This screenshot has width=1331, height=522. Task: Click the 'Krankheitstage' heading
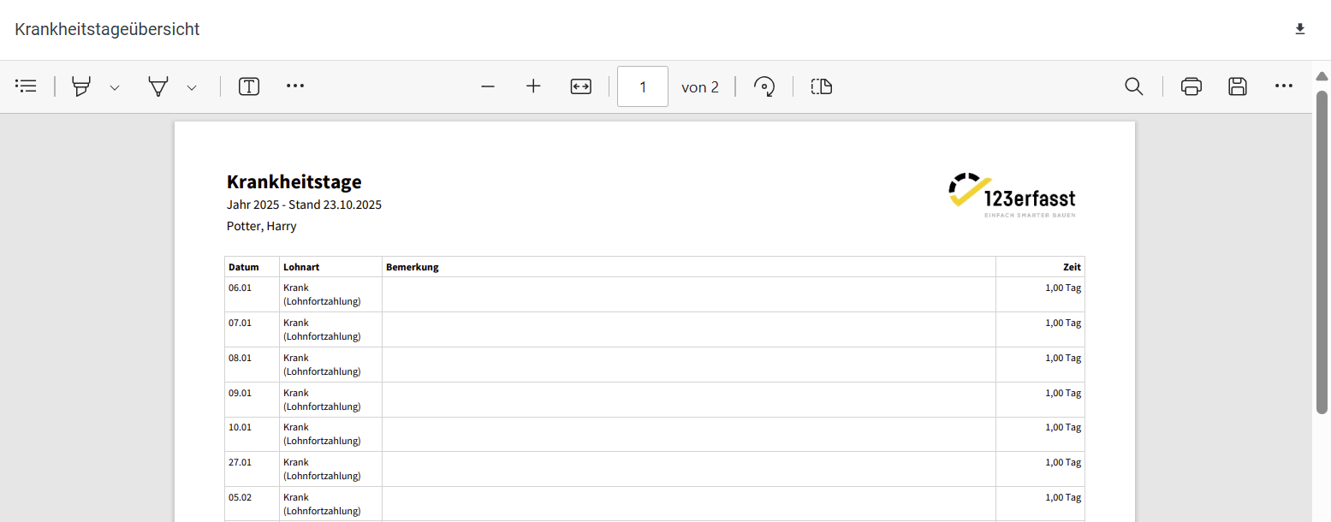pos(294,181)
